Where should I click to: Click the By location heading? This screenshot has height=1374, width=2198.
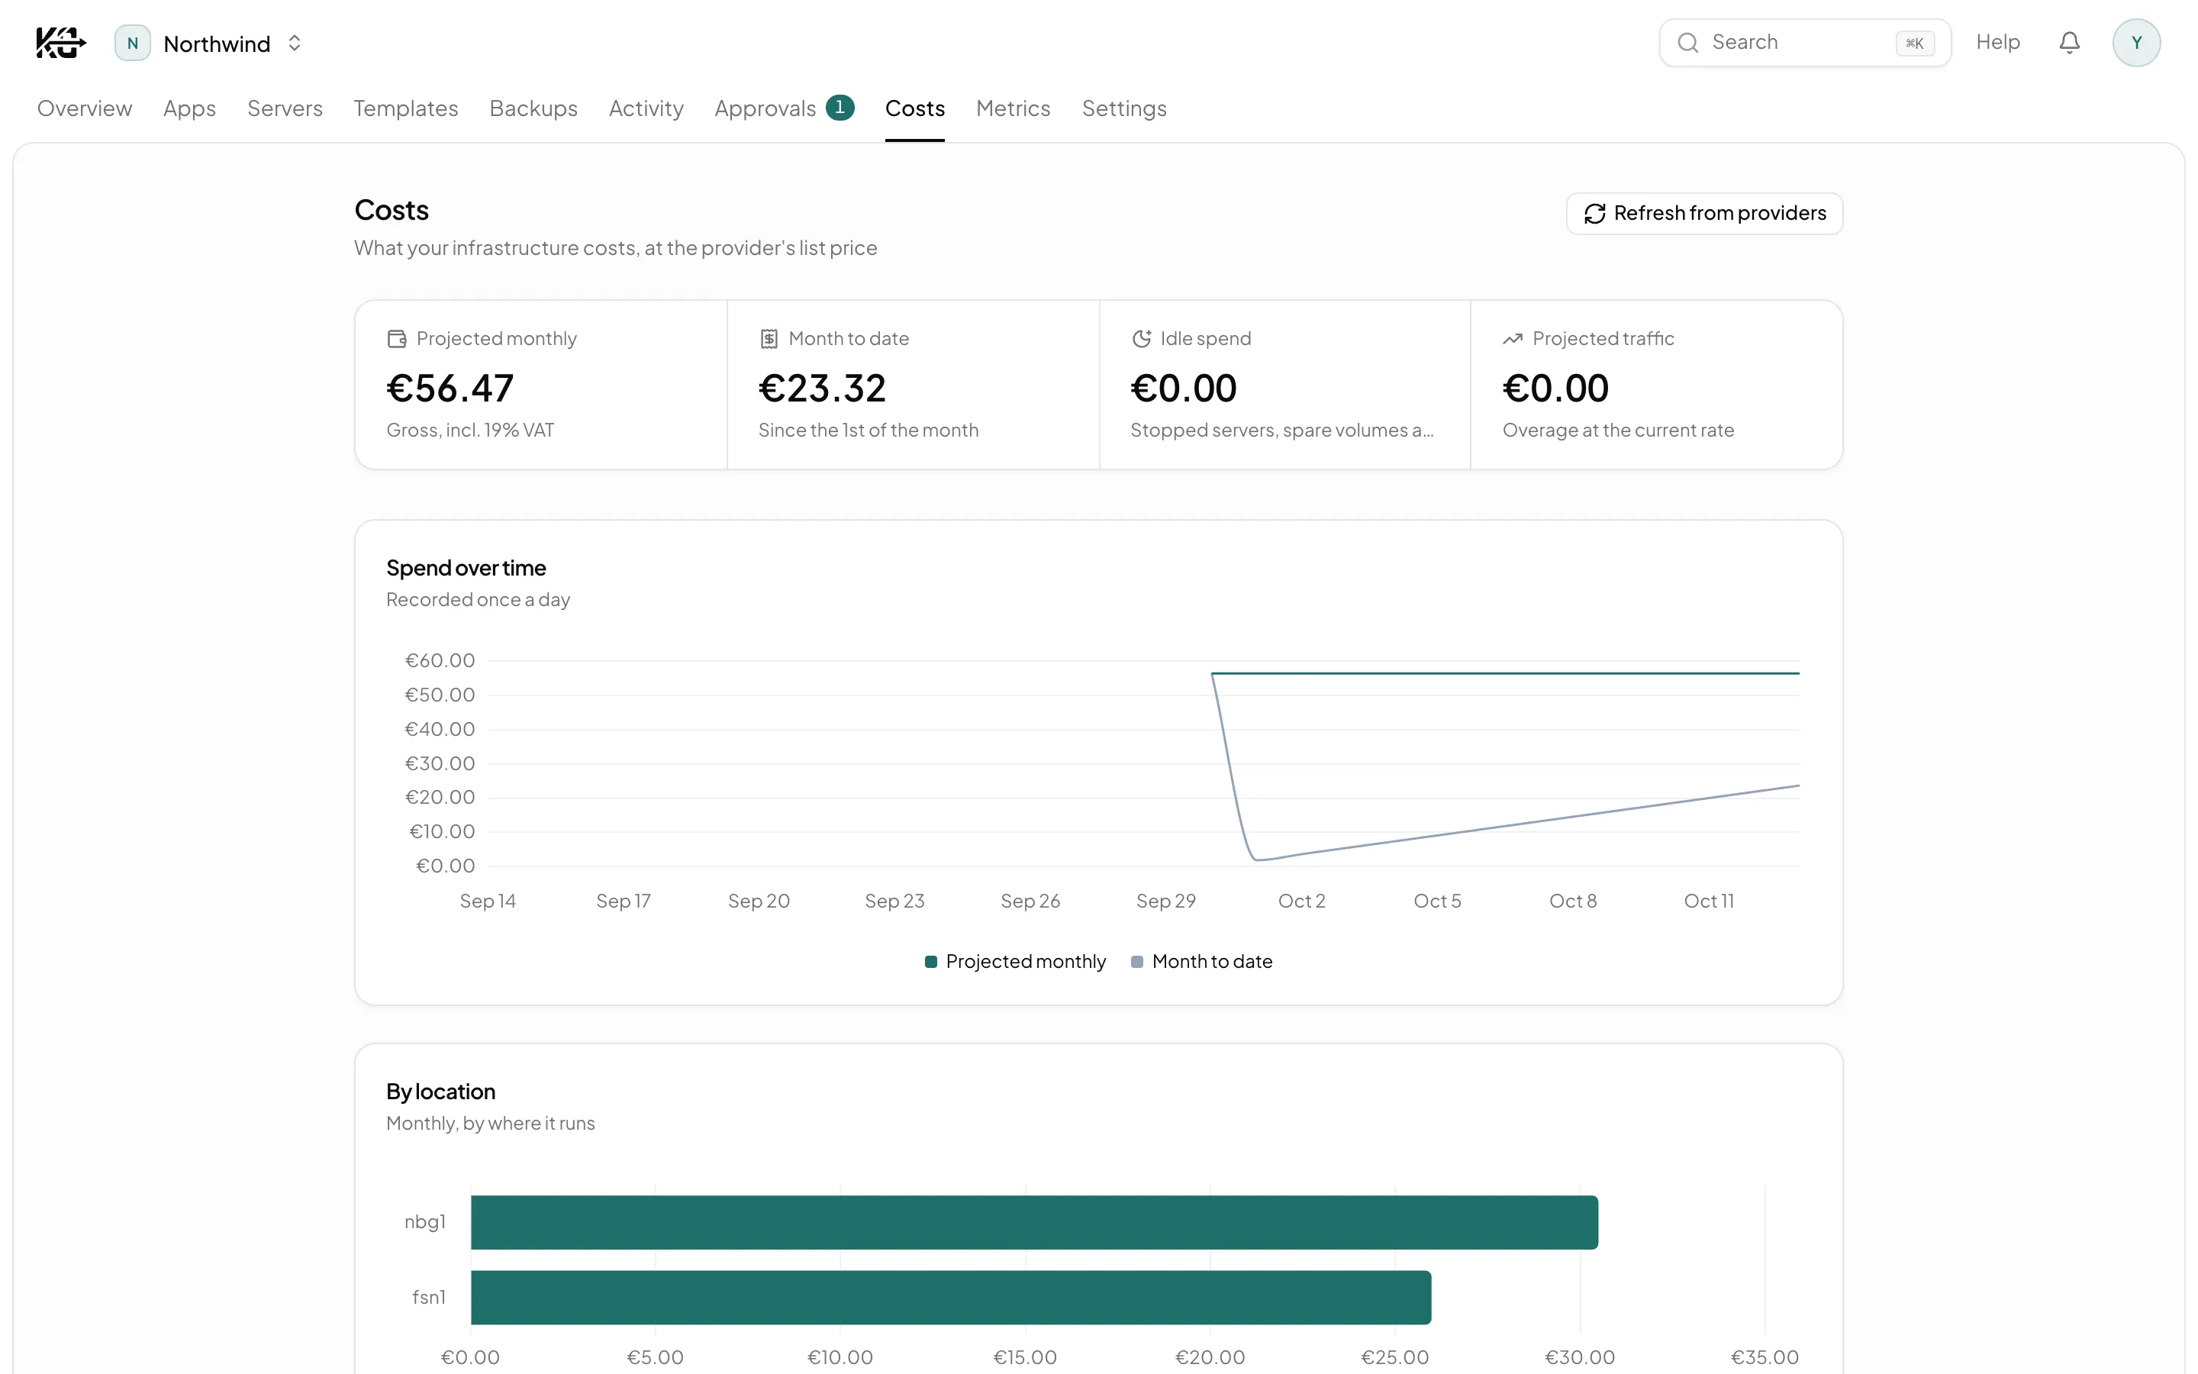(x=441, y=1092)
